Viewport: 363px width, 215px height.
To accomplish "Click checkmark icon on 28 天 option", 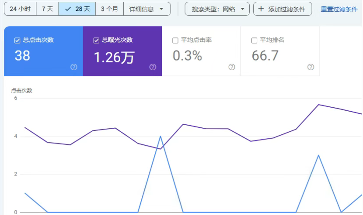I will [x=68, y=9].
